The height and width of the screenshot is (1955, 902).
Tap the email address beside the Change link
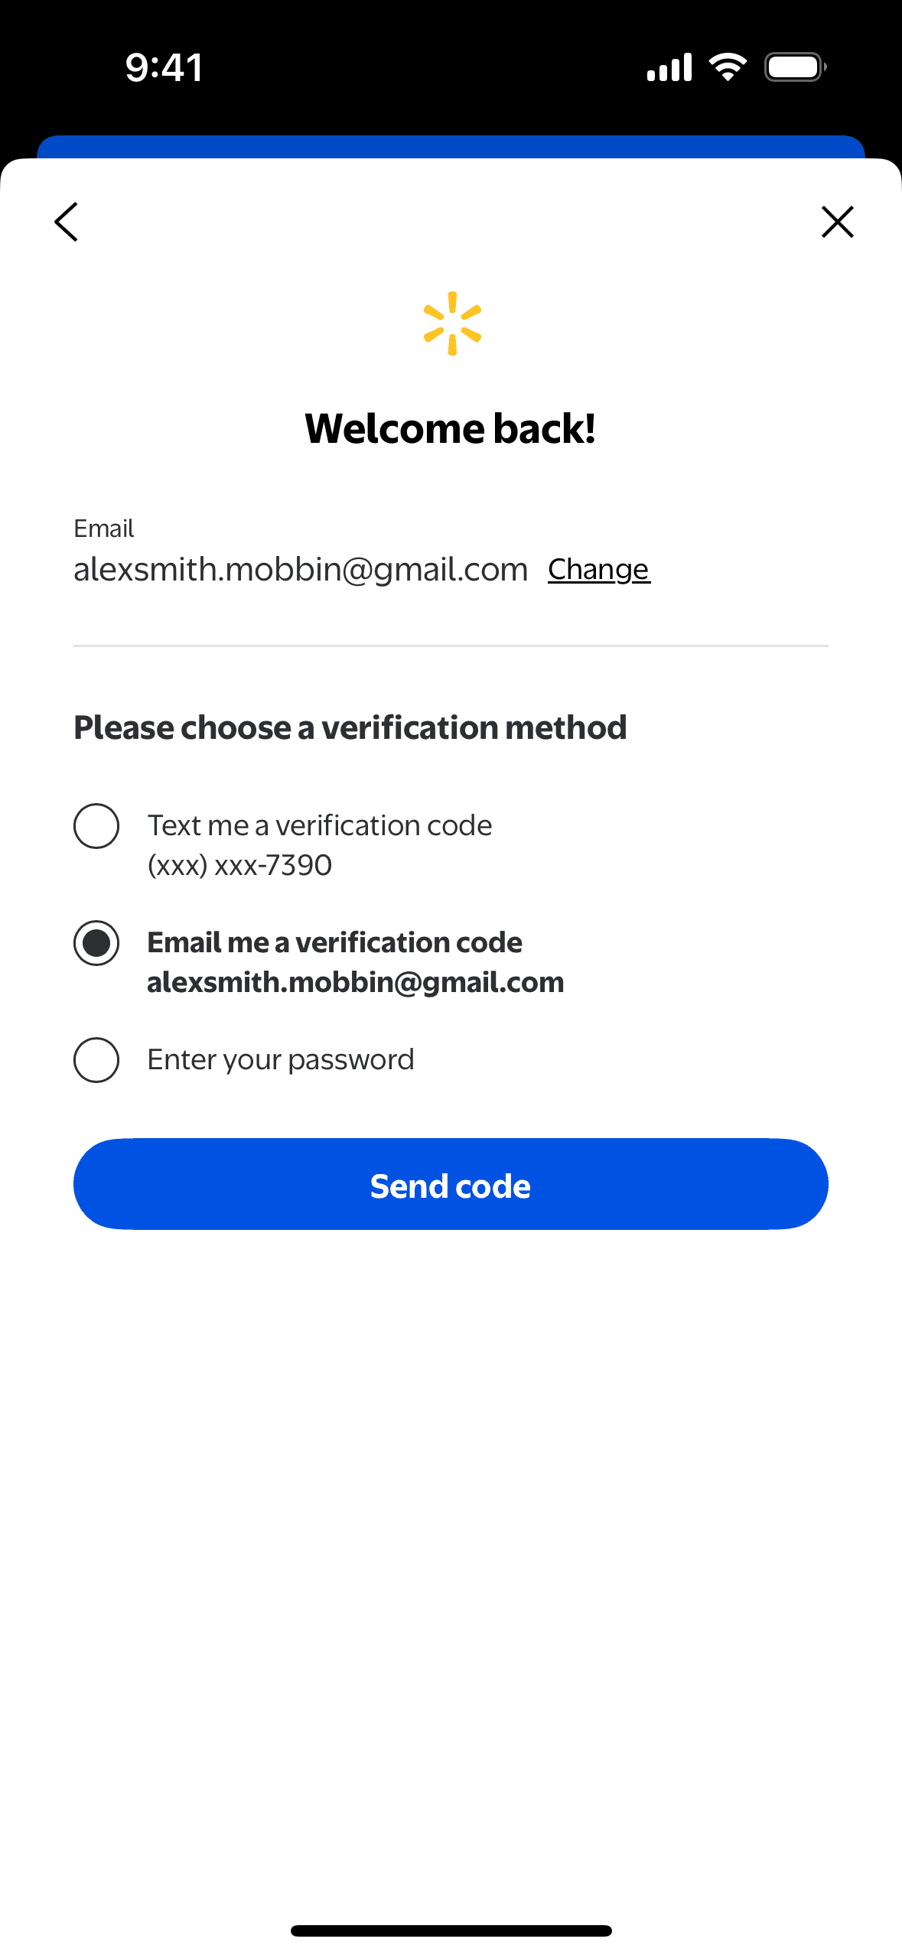click(301, 569)
